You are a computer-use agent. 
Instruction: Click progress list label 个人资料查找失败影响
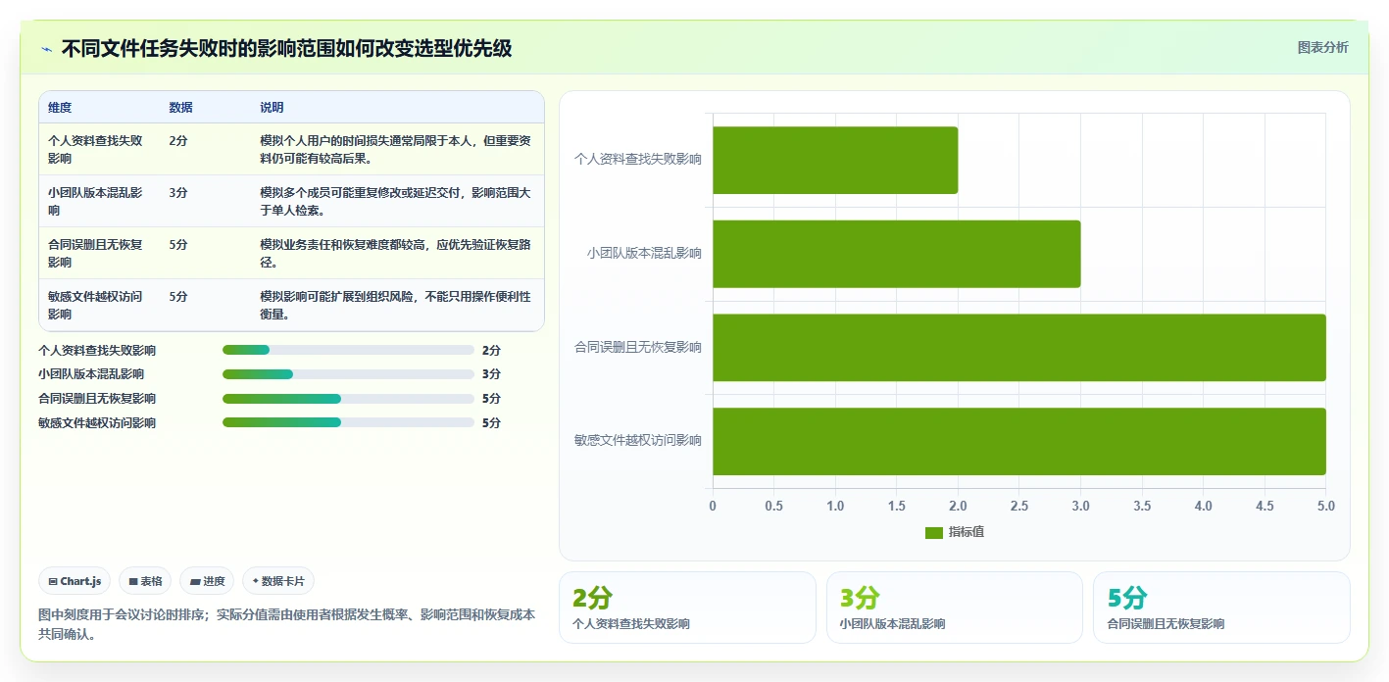97,350
